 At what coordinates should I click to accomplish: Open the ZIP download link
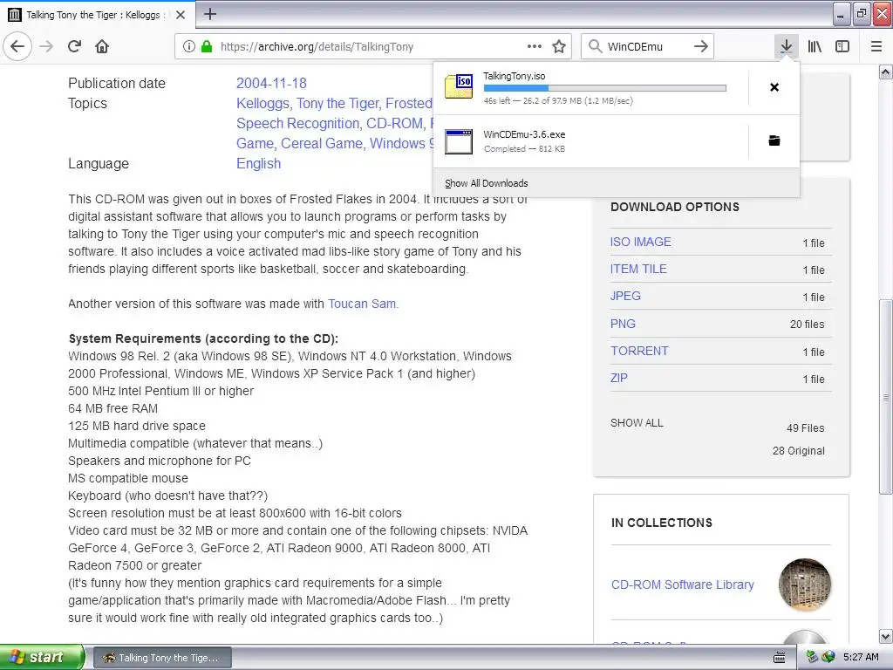pyautogui.click(x=618, y=378)
